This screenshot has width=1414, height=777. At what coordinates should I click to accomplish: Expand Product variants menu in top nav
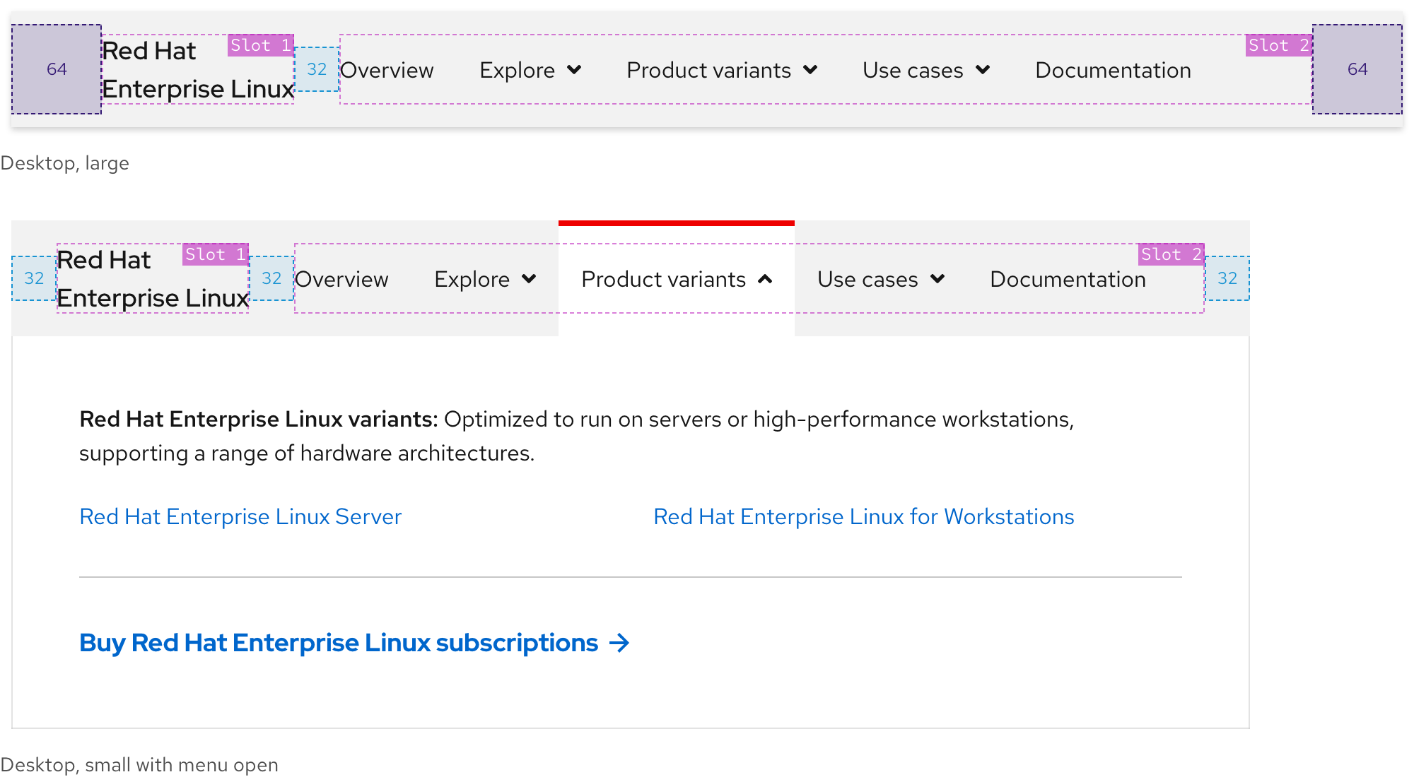[708, 70]
